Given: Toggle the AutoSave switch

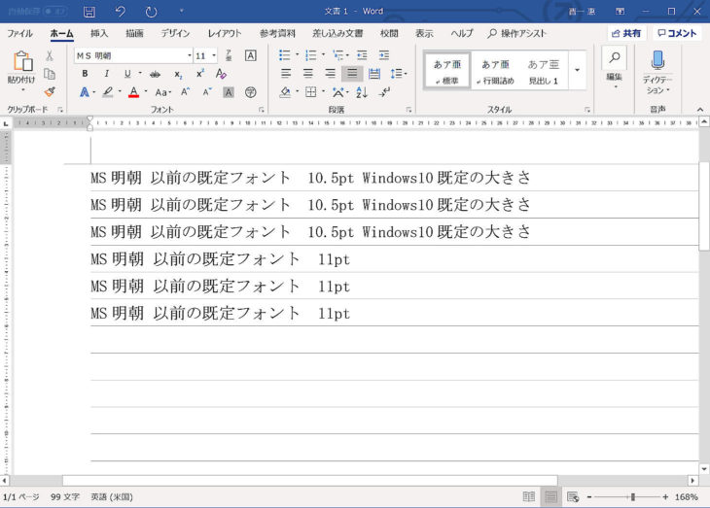Looking at the screenshot, I should point(54,12).
